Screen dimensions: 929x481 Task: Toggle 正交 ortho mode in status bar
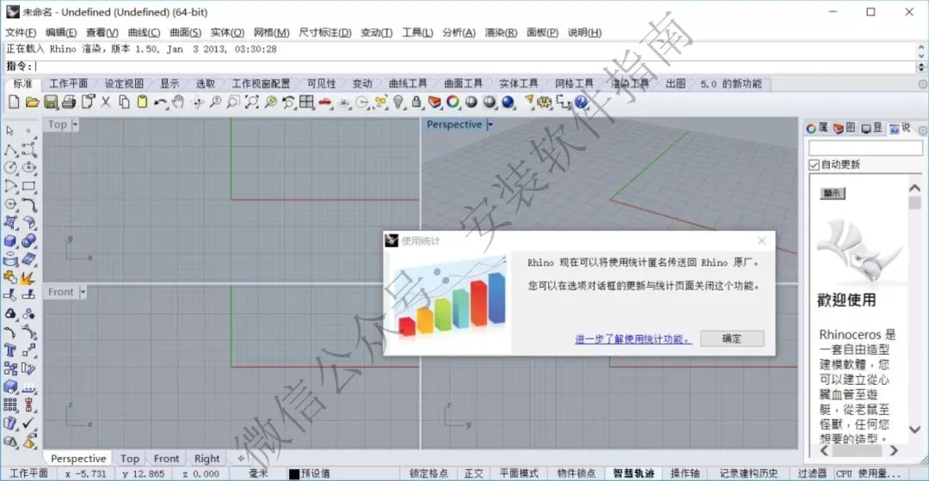click(x=473, y=473)
